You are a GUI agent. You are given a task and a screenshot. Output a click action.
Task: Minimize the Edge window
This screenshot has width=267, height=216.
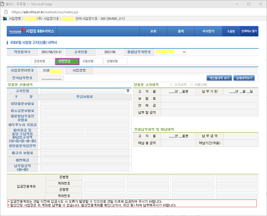point(237,4)
